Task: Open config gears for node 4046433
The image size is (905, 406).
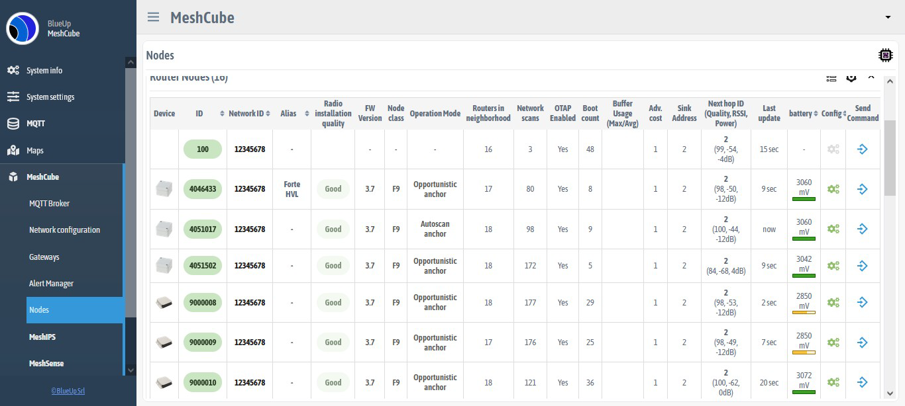Action: pos(833,189)
